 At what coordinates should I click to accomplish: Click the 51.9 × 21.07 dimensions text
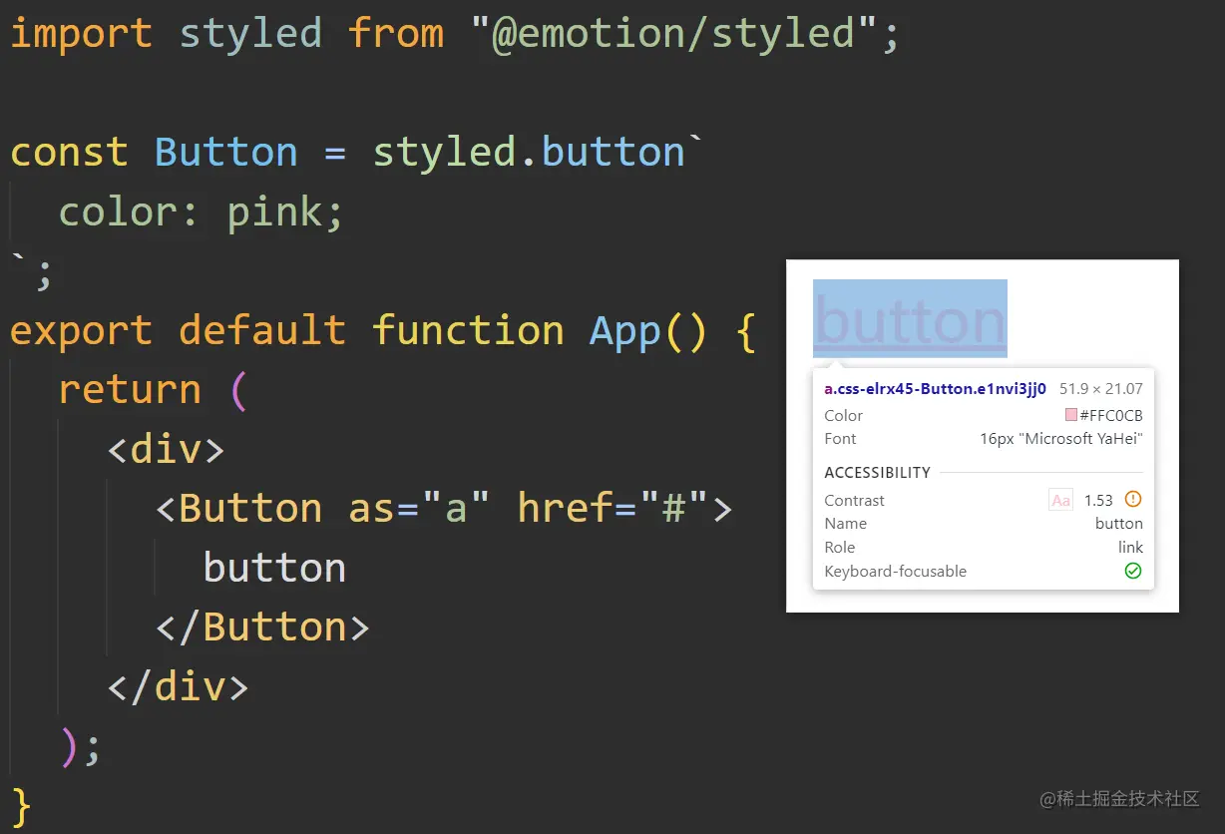click(1101, 389)
